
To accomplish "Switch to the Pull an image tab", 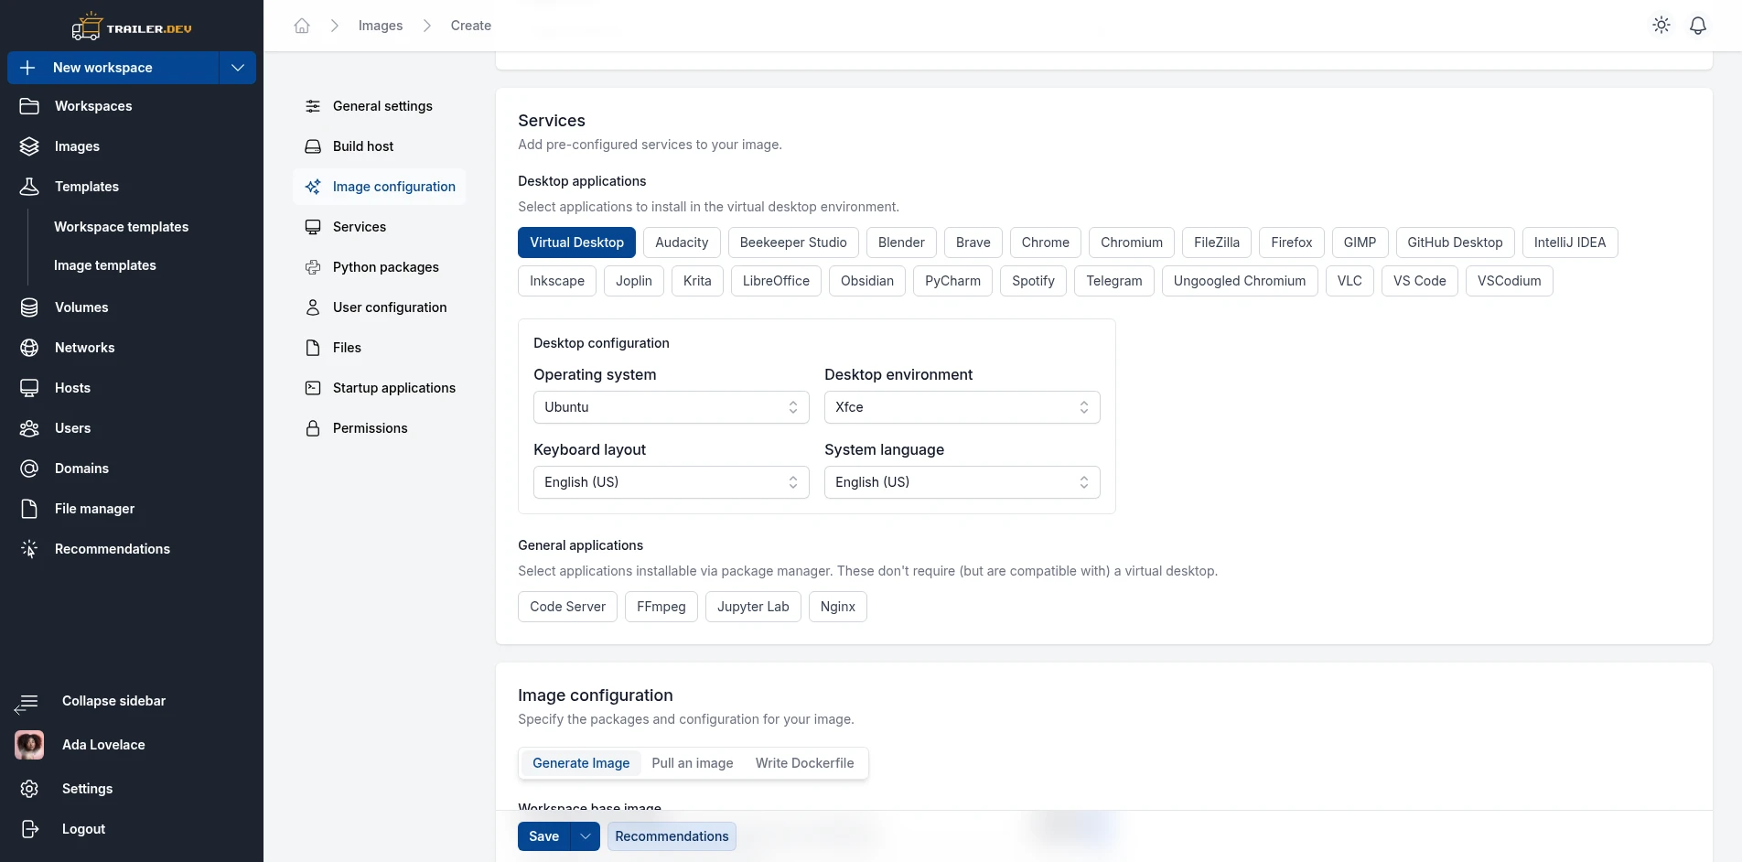I will [693, 763].
